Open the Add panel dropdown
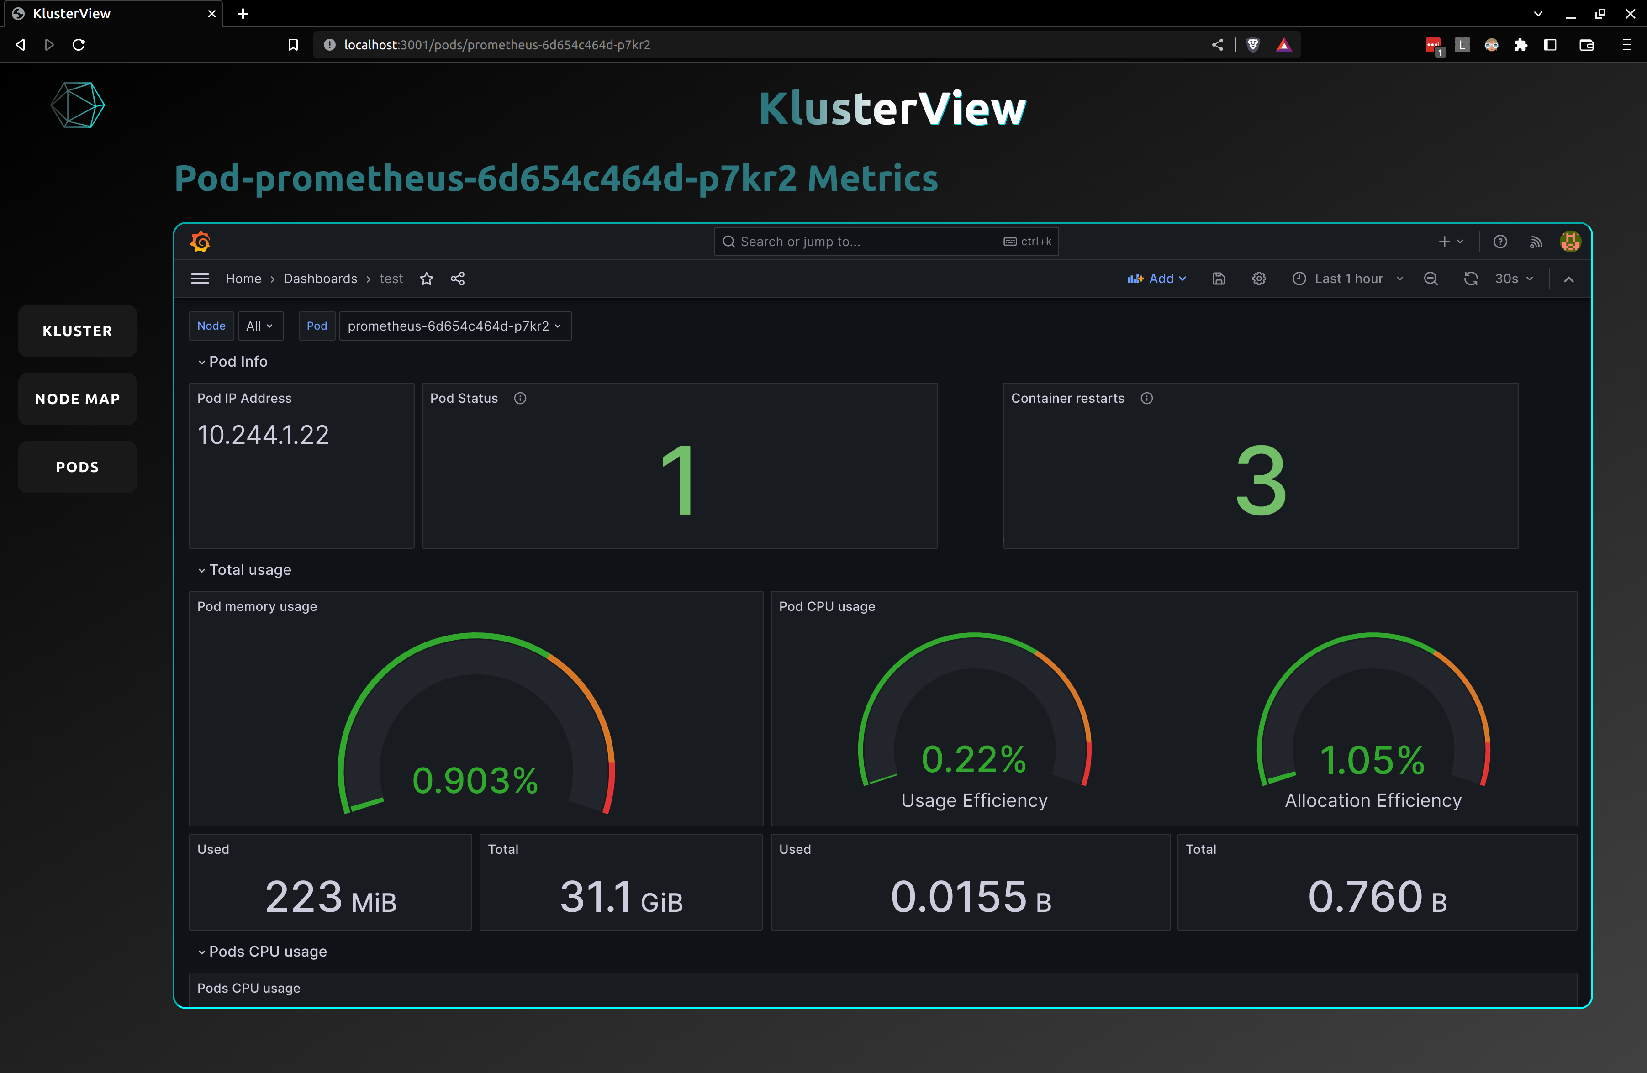This screenshot has width=1647, height=1073. [x=1156, y=279]
